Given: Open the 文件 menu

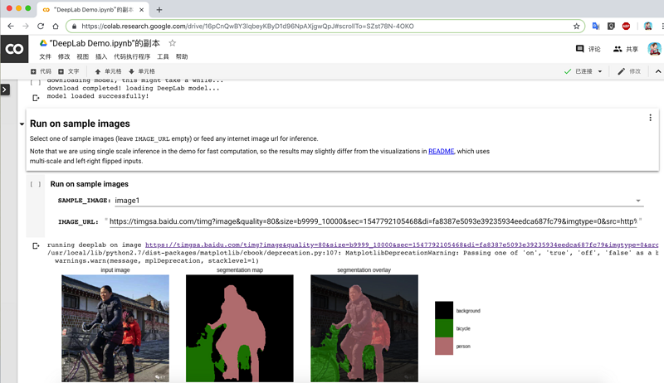Looking at the screenshot, I should click(x=45, y=56).
